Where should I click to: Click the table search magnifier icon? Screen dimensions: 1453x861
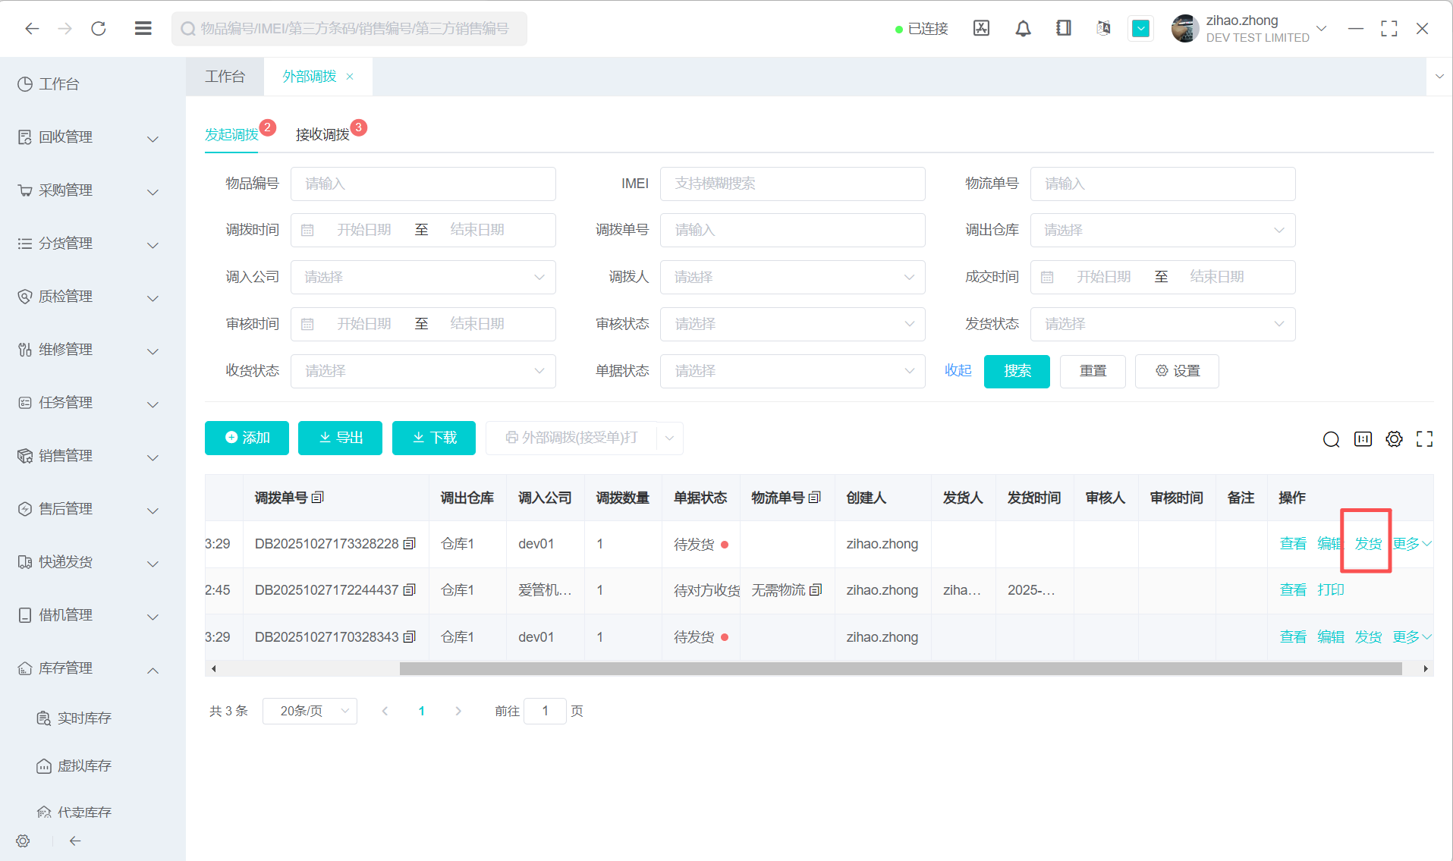1331,439
